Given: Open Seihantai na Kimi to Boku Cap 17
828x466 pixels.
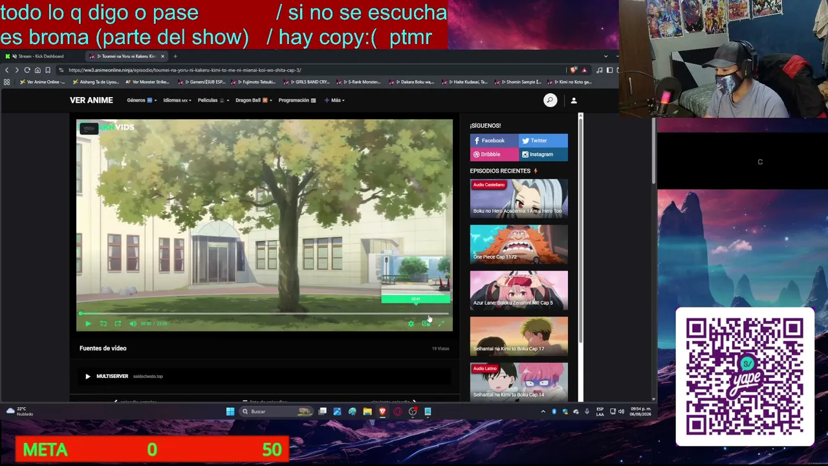Looking at the screenshot, I should click(x=519, y=336).
